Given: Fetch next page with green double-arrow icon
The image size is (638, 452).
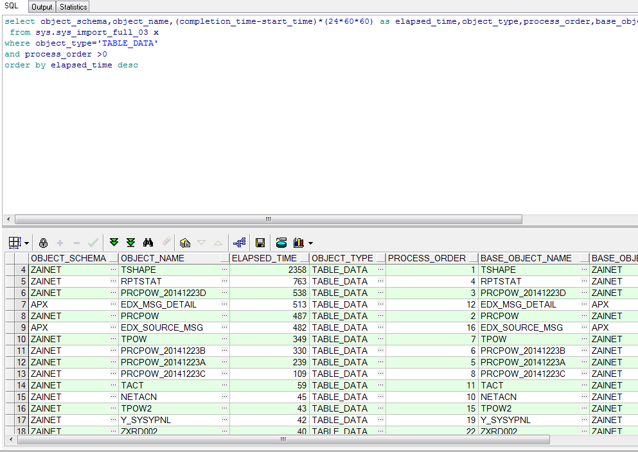Looking at the screenshot, I should click(114, 243).
